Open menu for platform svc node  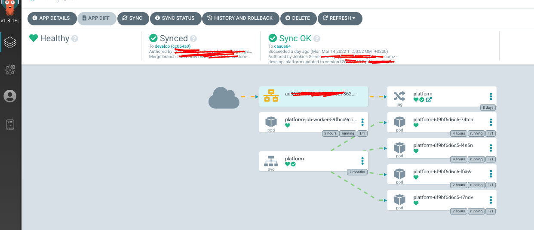tap(362, 161)
